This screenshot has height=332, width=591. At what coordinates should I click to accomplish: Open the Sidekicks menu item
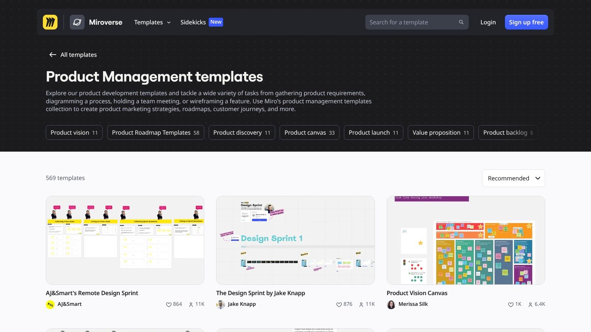click(x=193, y=22)
